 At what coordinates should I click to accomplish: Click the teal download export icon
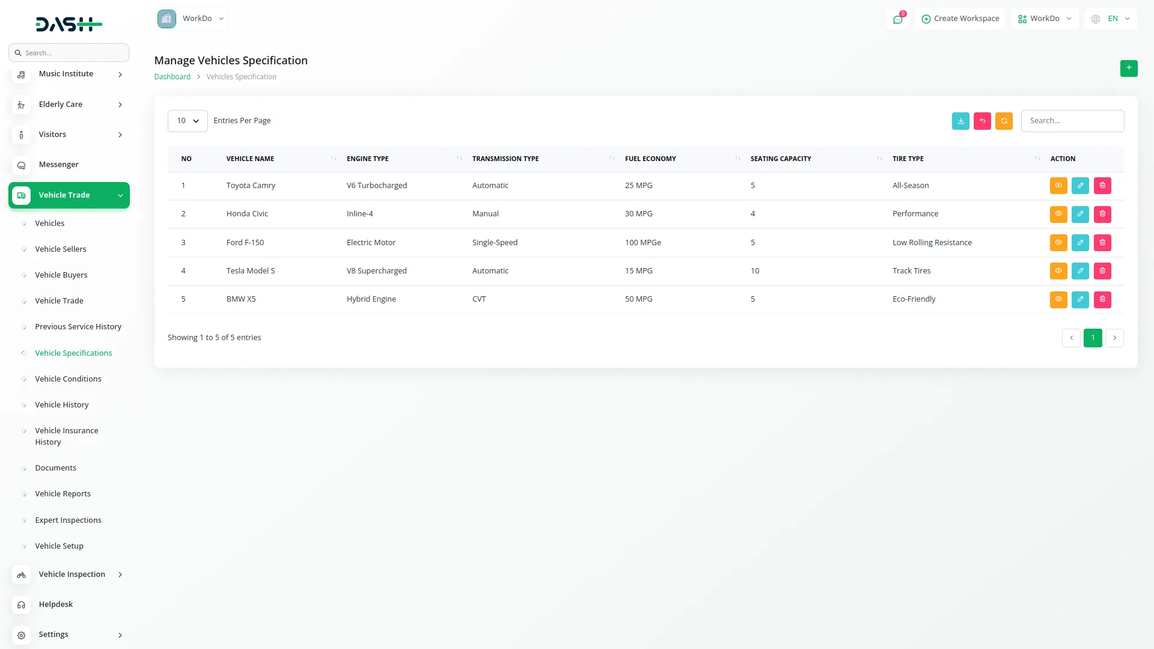click(x=960, y=121)
